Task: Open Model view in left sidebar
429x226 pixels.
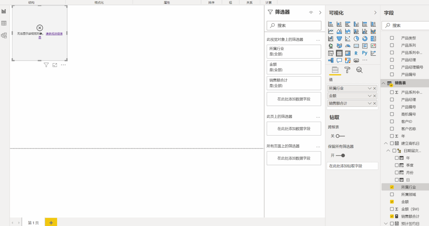Action: point(4,35)
